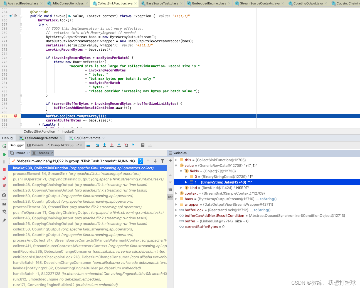Stop the debug session with red square

click(4, 169)
